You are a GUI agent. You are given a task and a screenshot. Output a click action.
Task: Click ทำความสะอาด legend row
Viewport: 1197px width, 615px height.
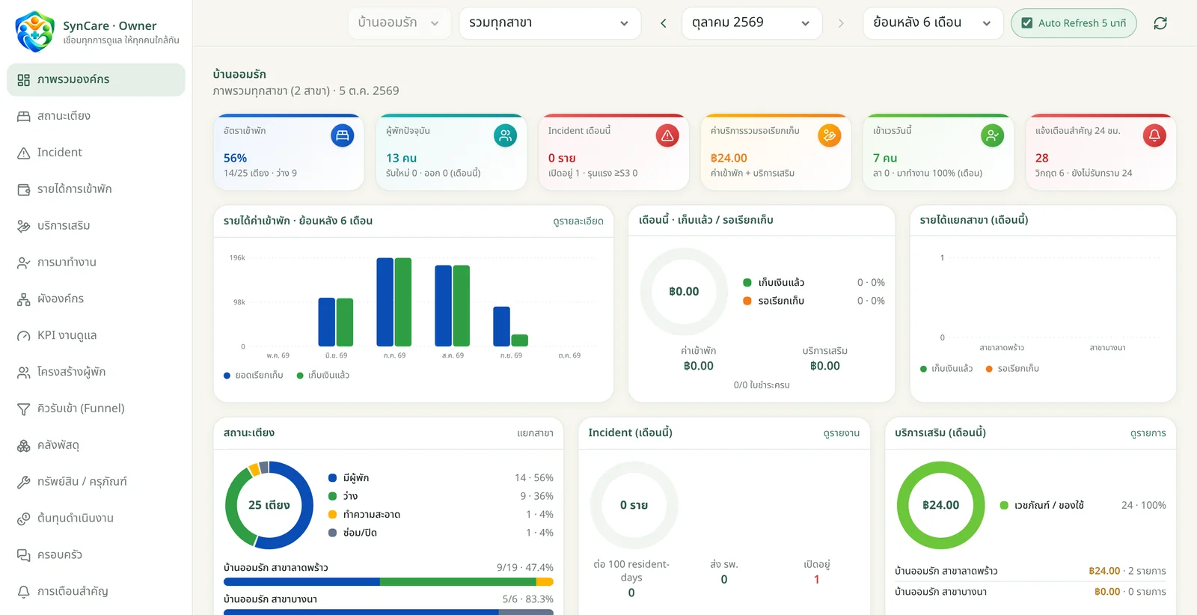click(441, 515)
